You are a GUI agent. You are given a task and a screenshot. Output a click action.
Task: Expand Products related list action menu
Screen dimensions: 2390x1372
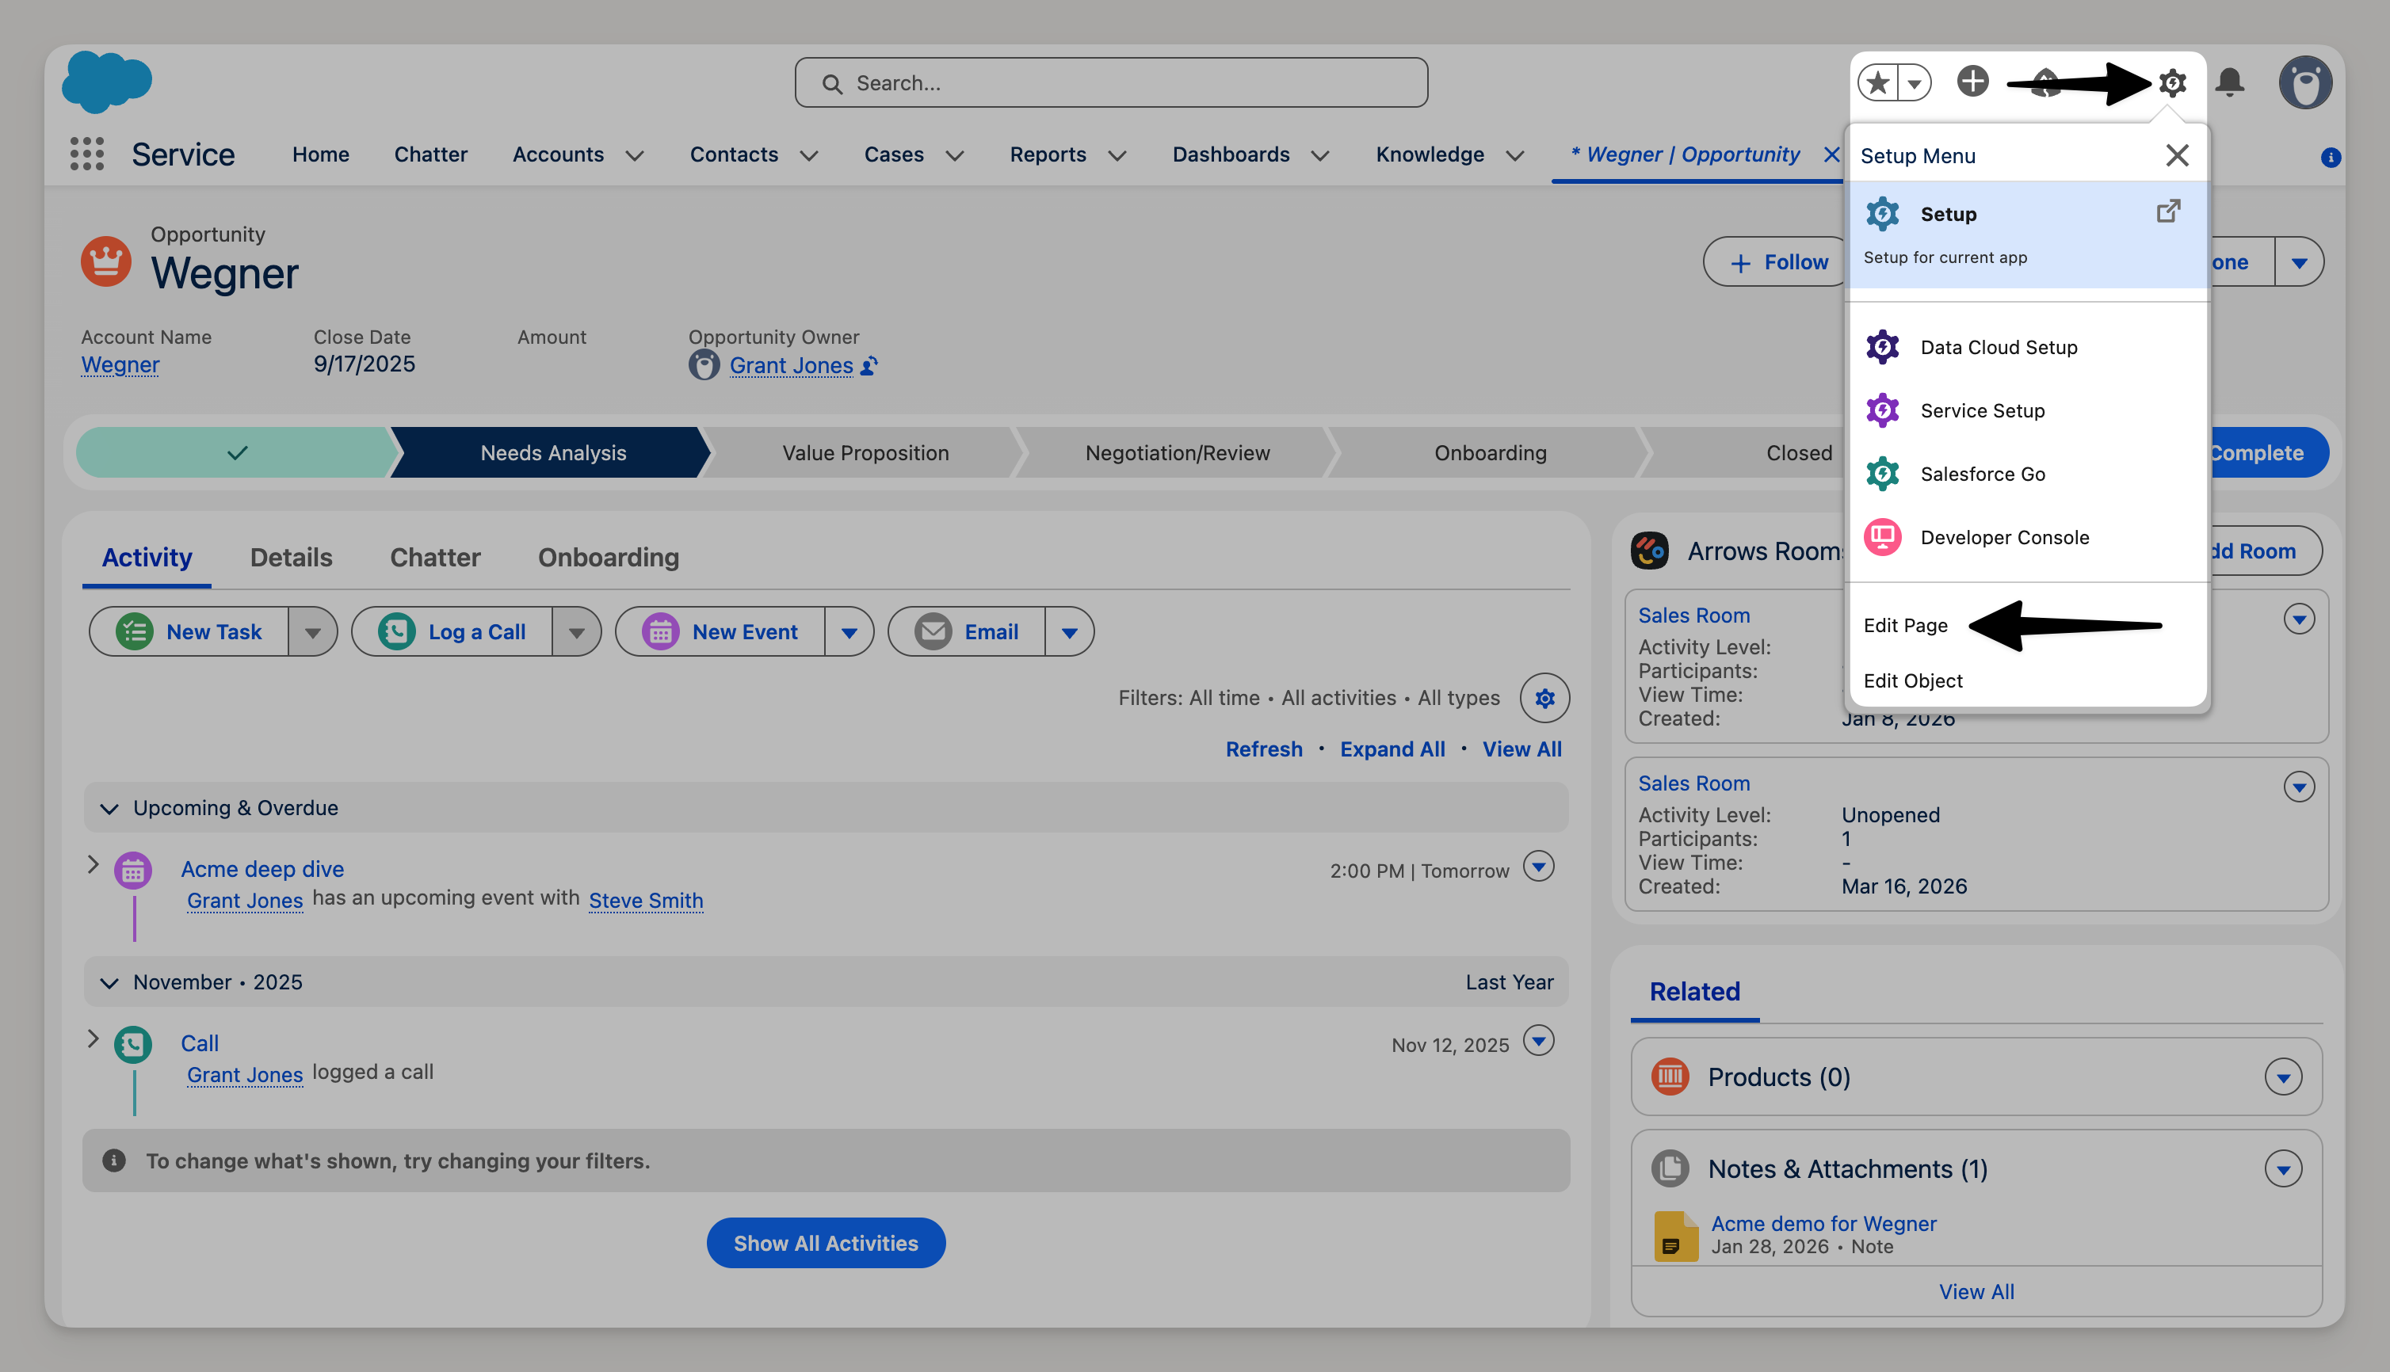2282,1077
